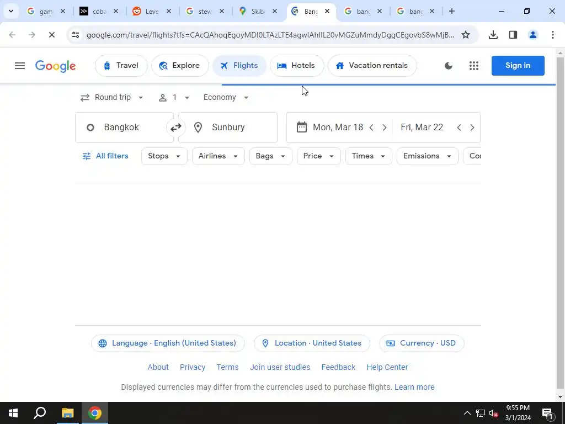Expand the Bags filter

point(270,156)
